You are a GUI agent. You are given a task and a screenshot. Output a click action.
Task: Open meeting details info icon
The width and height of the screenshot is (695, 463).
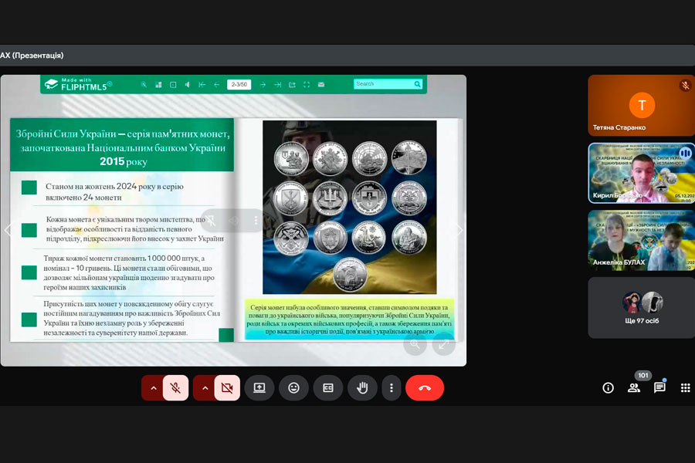[x=609, y=388]
